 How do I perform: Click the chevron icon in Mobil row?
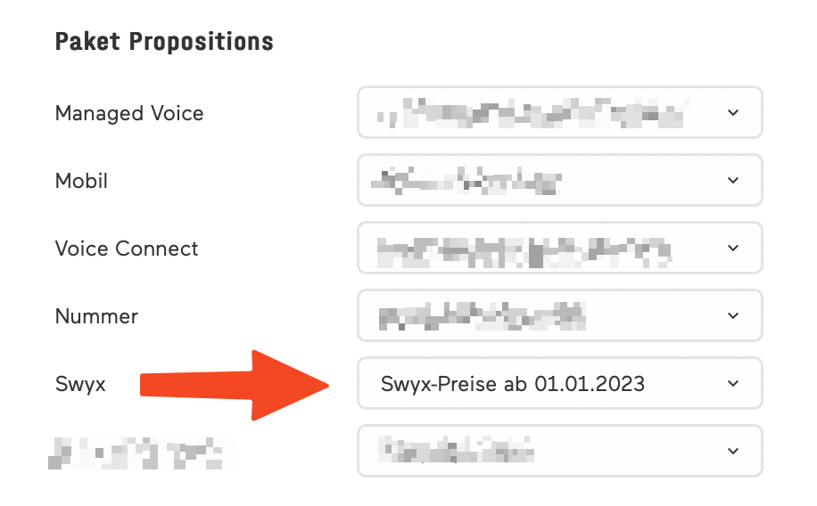coord(733,181)
